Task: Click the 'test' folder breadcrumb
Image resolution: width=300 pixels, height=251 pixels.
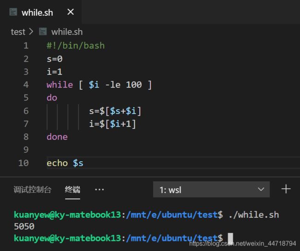Action: pos(18,32)
